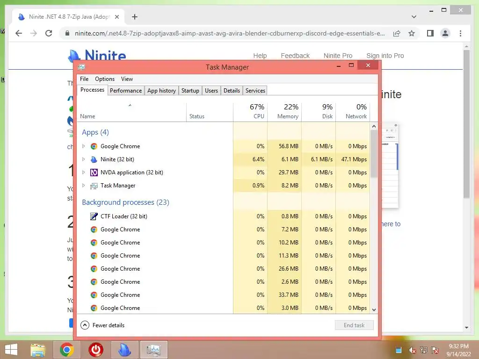This screenshot has width=479, height=359.
Task: Click Task Manager icon on the taskbar
Action: 153,350
